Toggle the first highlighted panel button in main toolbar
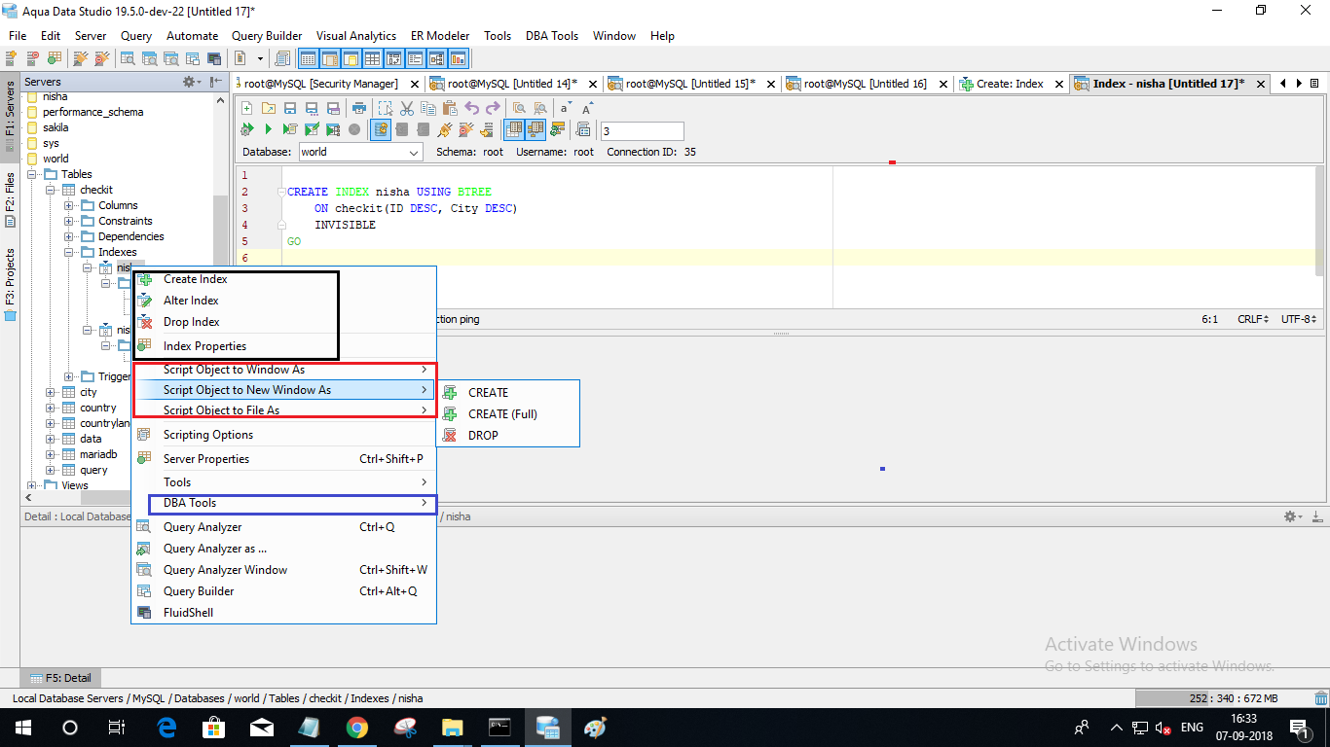The image size is (1330, 747). click(x=308, y=59)
